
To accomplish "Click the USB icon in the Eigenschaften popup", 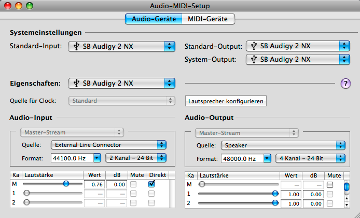I will 76,83.
